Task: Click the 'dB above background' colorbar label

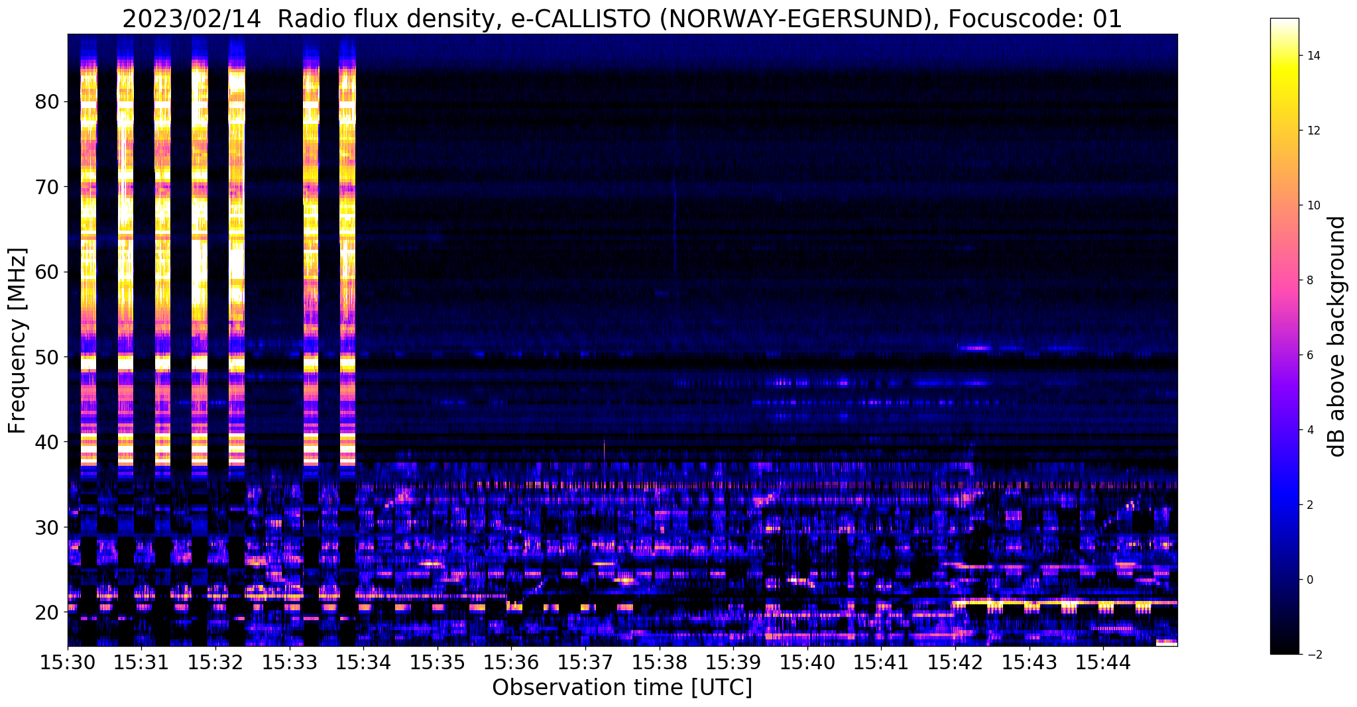Action: 1337,336
